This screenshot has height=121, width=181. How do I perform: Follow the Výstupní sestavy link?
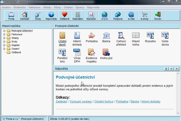(81, 102)
